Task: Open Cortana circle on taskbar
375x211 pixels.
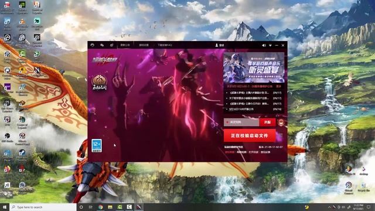Action: pyautogui.click(x=81, y=207)
